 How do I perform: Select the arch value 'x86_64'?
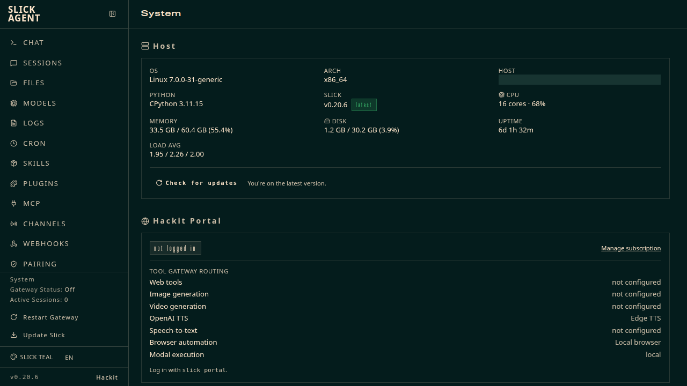(335, 79)
